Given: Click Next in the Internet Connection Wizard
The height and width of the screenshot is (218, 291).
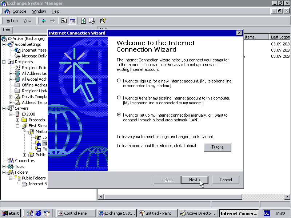Looking at the screenshot, I should 195,180.
